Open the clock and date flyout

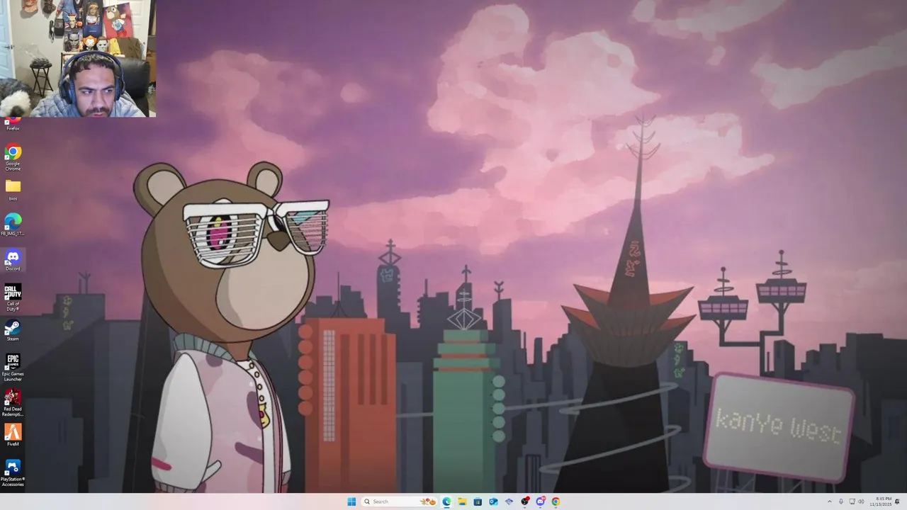click(x=881, y=501)
